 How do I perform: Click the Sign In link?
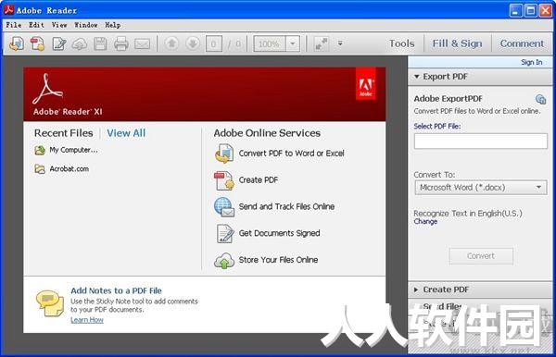tap(531, 62)
